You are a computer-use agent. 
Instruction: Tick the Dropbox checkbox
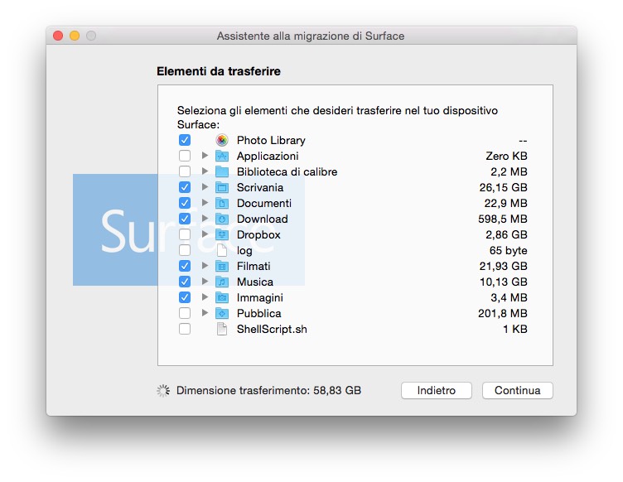click(185, 234)
